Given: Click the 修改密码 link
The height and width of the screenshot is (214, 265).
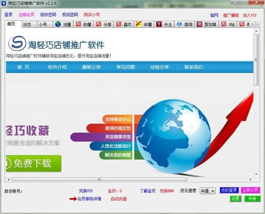Looking at the screenshot, I should click(x=48, y=15).
